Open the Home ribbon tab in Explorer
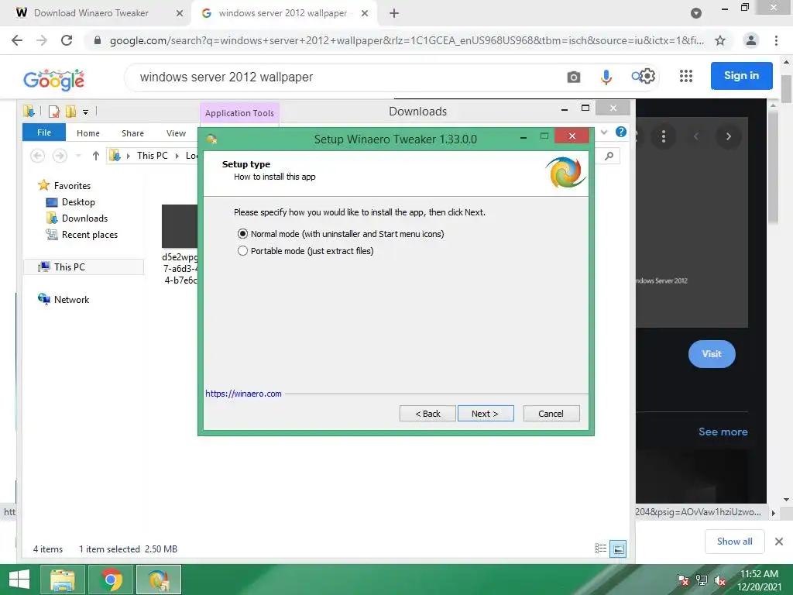793x595 pixels. (x=88, y=133)
